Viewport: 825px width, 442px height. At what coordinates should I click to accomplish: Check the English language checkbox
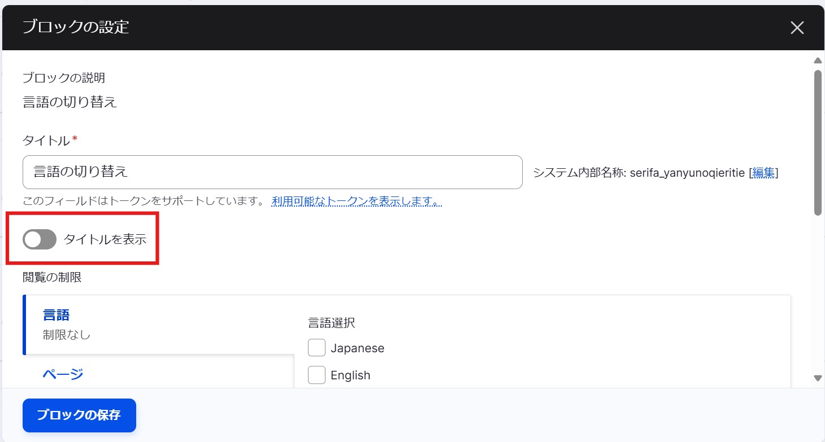[x=316, y=375]
